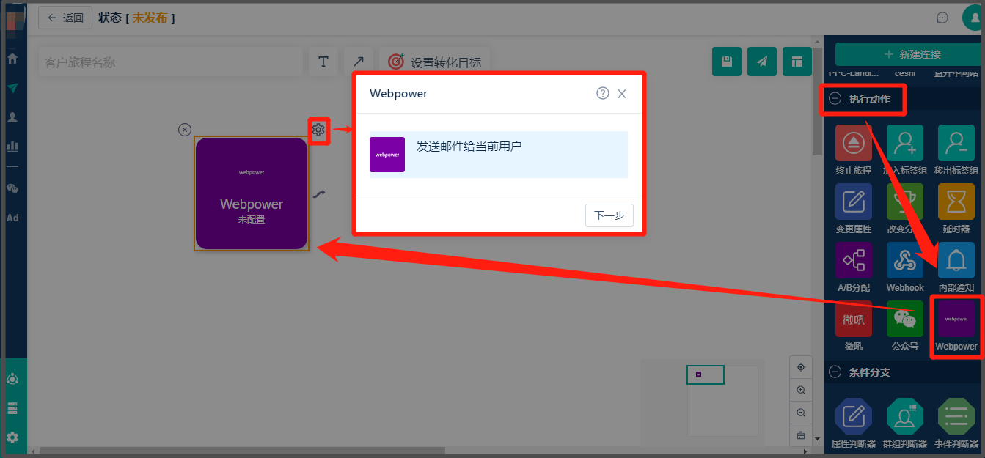Image resolution: width=985 pixels, height=458 pixels.
Task: Zoom in on the canvas
Action: (x=801, y=390)
